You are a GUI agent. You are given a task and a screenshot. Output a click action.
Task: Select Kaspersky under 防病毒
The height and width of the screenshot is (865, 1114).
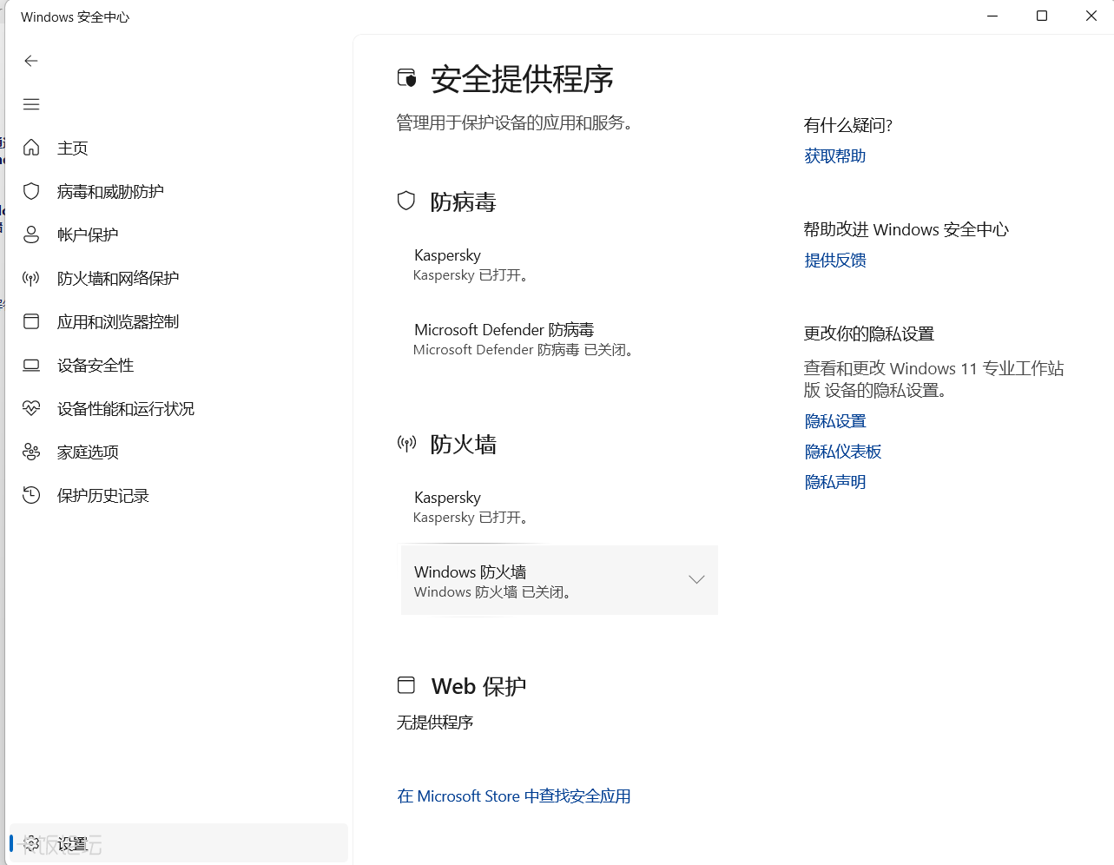click(559, 264)
